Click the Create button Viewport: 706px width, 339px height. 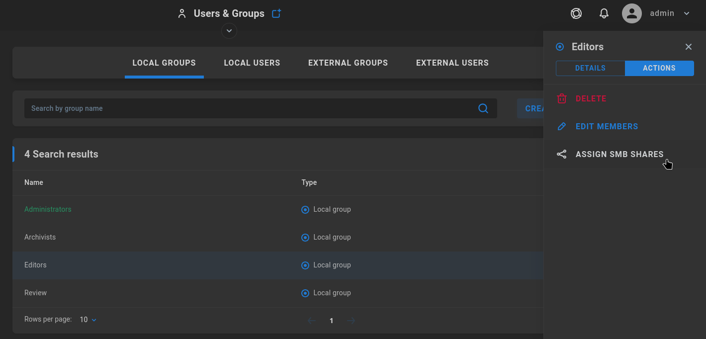coord(530,108)
